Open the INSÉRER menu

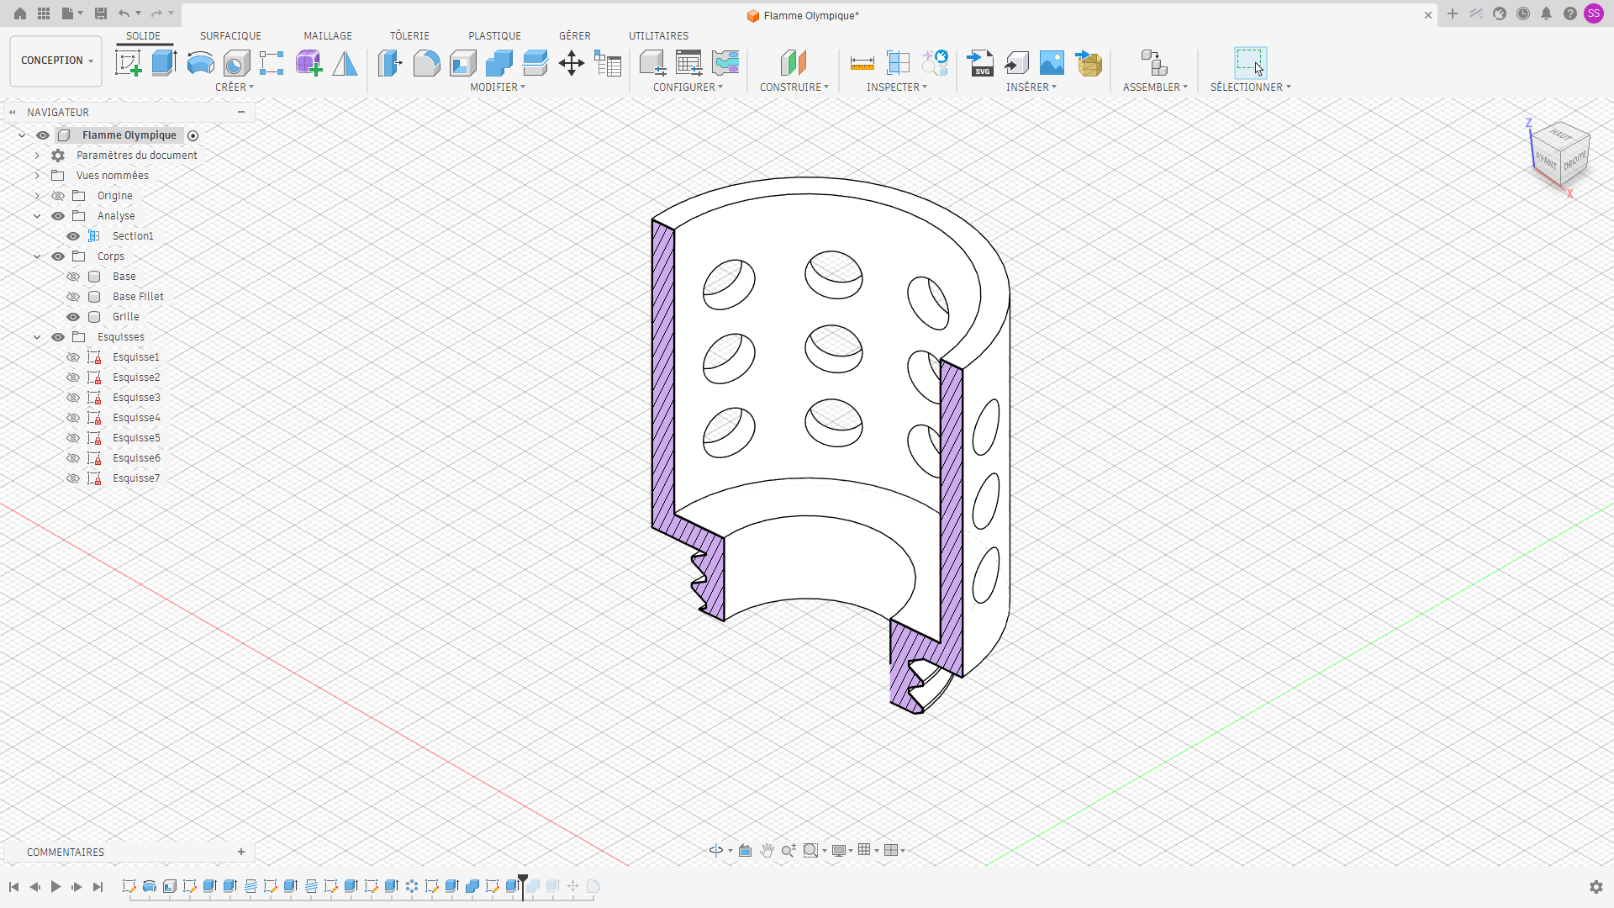point(1031,87)
